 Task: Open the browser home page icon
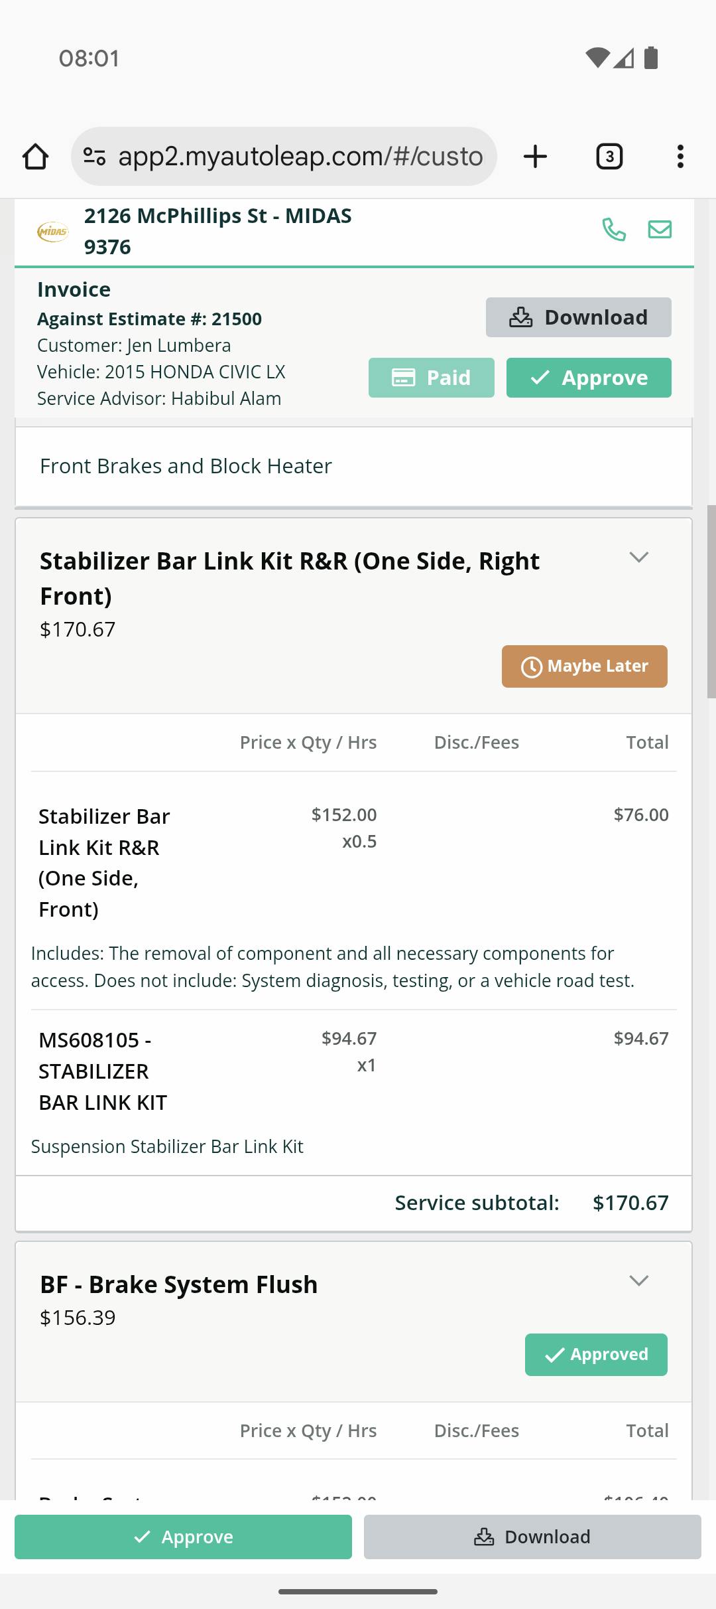35,157
